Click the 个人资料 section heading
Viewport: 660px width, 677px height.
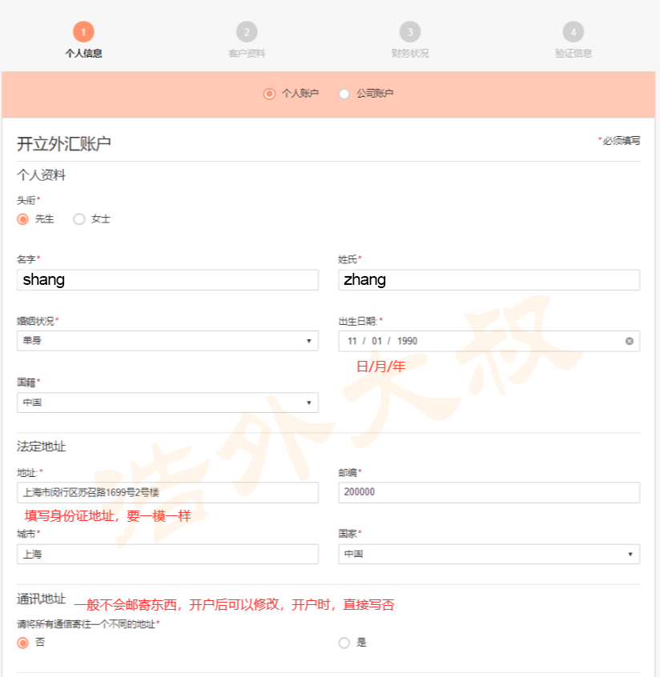pos(41,175)
